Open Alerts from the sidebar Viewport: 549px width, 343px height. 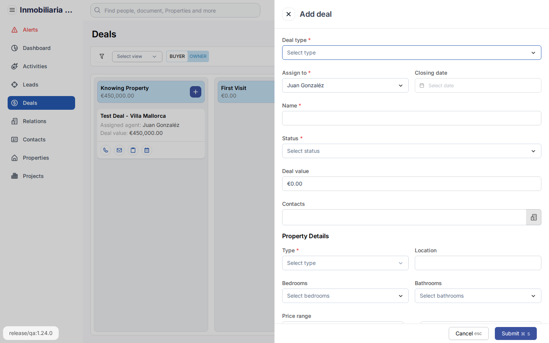[30, 30]
